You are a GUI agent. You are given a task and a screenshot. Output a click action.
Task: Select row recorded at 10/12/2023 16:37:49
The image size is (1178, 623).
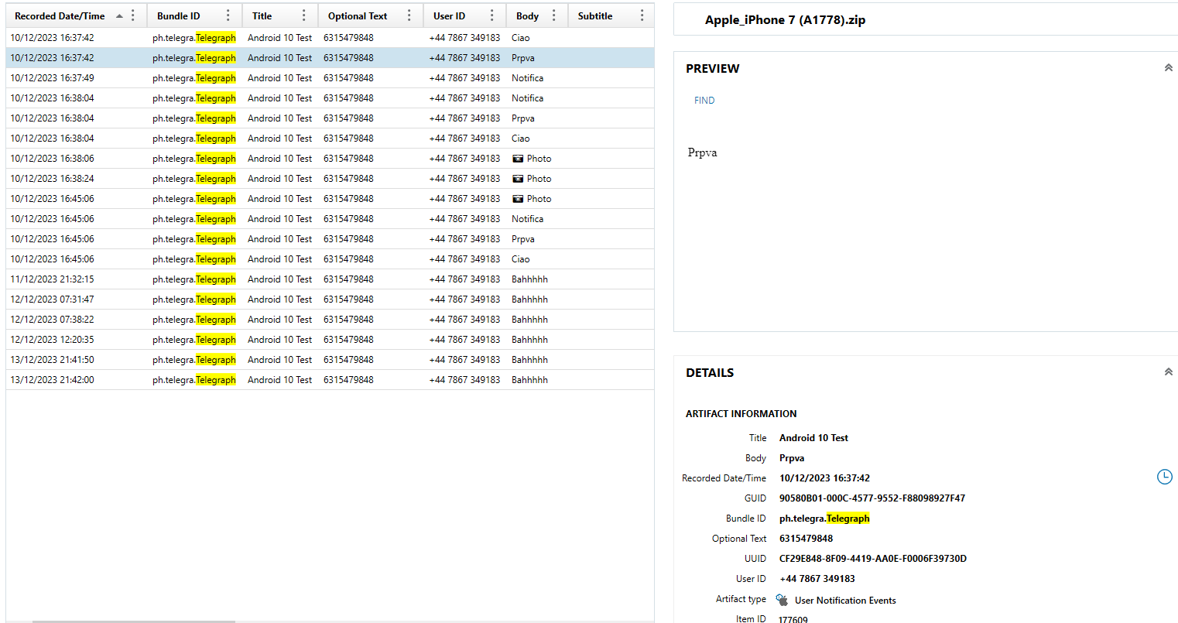pos(330,77)
